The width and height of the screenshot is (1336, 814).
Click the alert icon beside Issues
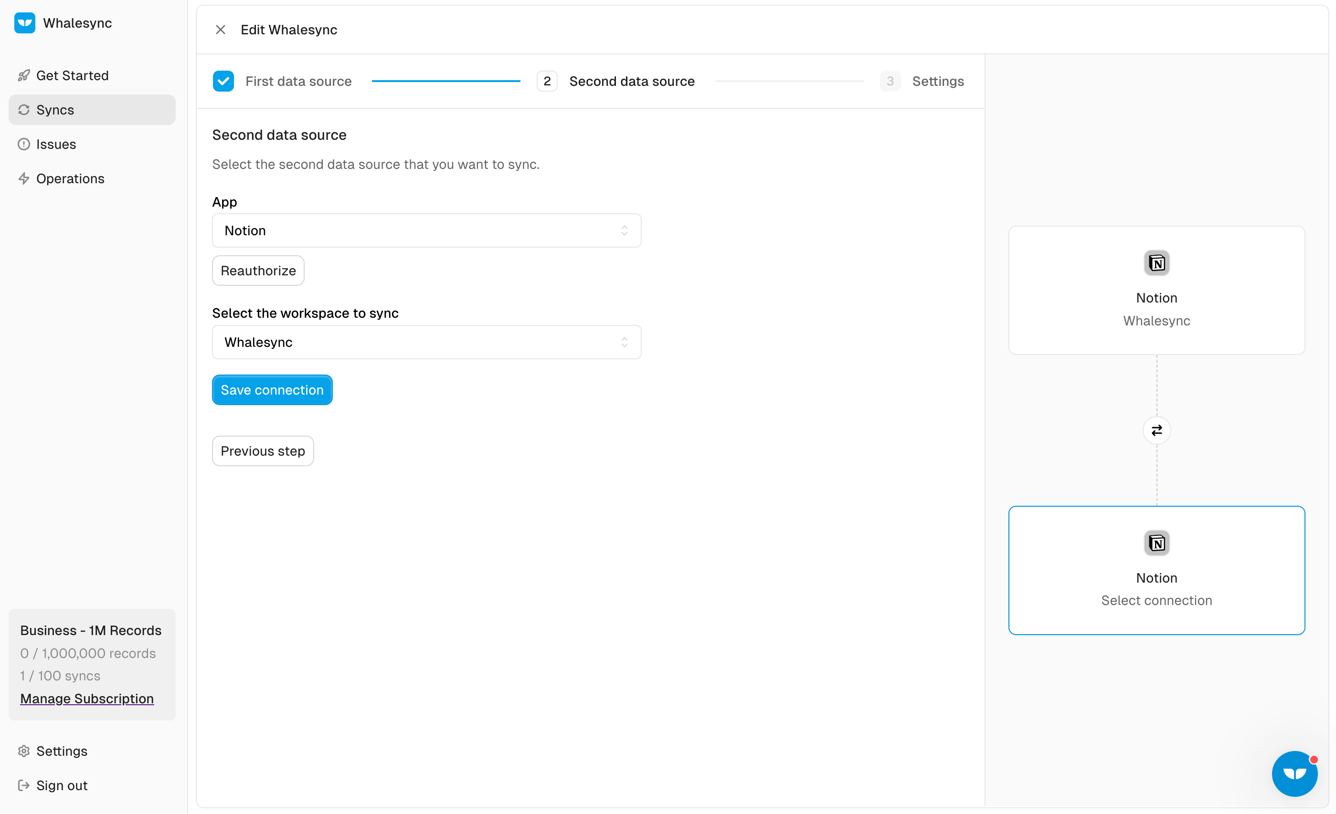pyautogui.click(x=24, y=144)
